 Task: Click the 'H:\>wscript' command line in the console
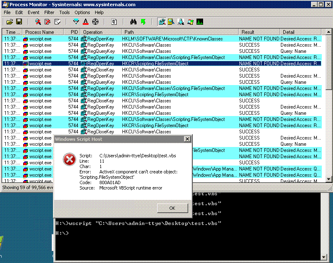(139, 223)
